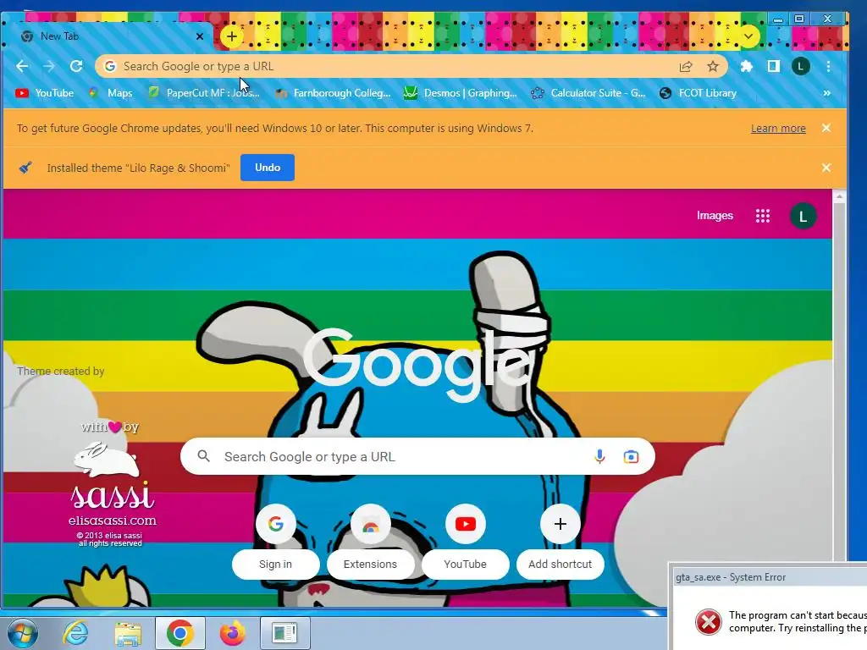Select the last taskbar app button
The width and height of the screenshot is (867, 650).
pos(284,633)
